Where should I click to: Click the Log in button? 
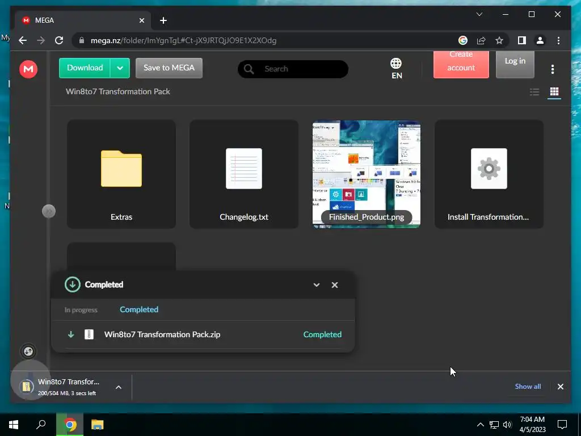(x=515, y=64)
